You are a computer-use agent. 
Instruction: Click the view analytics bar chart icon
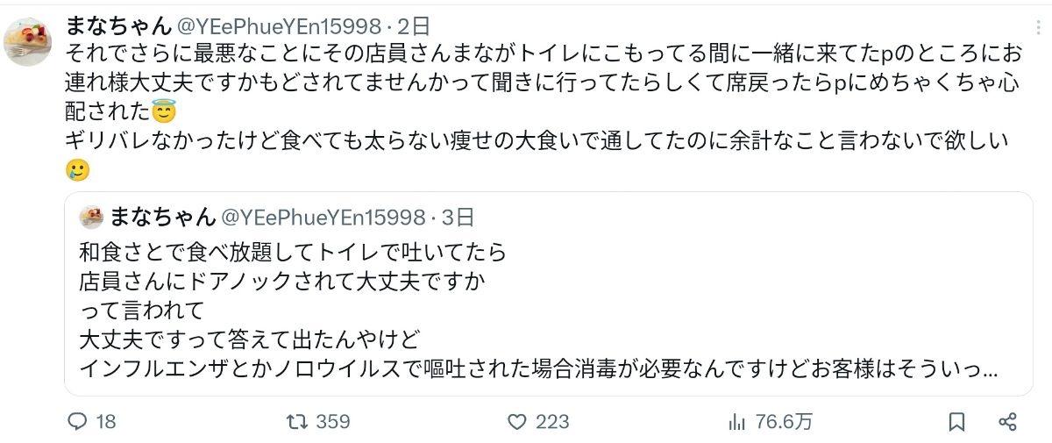(736, 422)
